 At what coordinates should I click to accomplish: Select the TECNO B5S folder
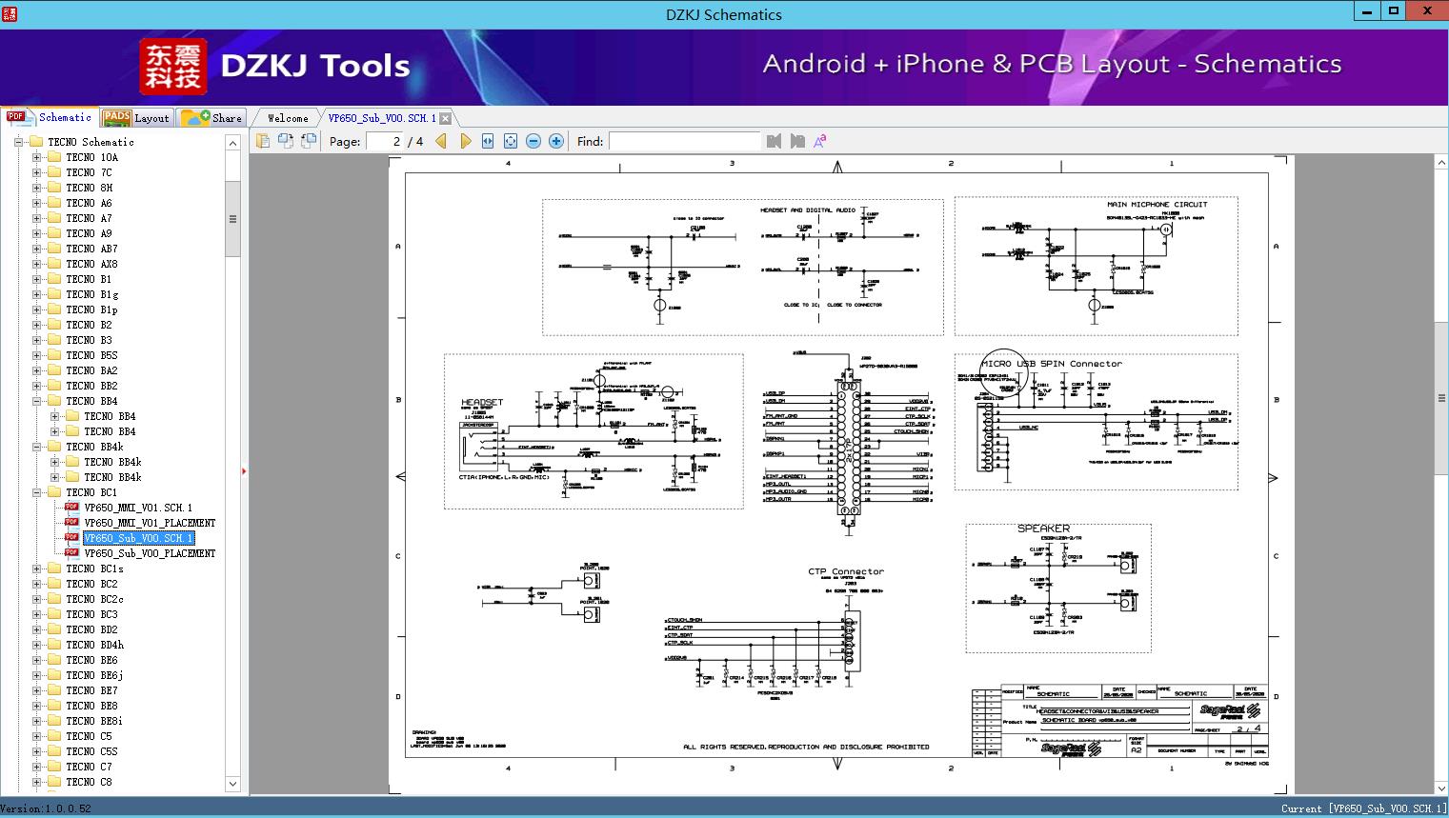[x=91, y=355]
